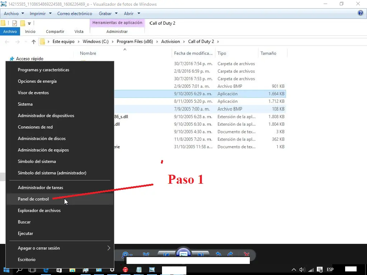Open the Action Center notifications icon
367x275 pixels.
(x=320, y=270)
